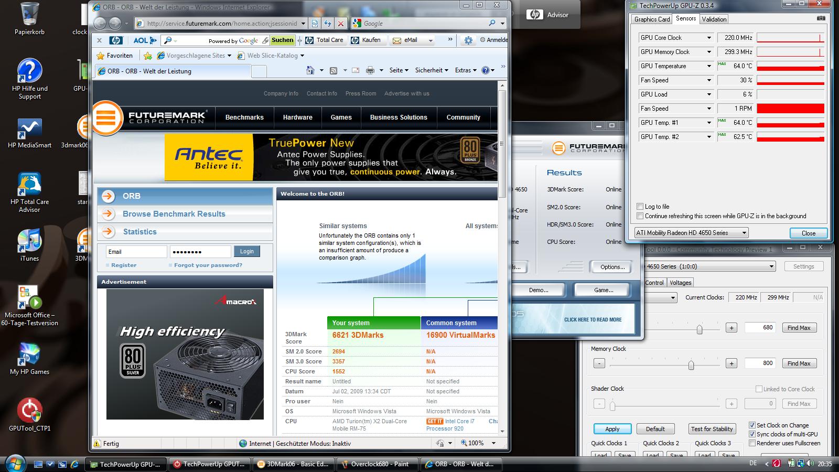Screen dimensions: 839x472
Task: Click Default button in GPUTool
Action: pyautogui.click(x=655, y=429)
